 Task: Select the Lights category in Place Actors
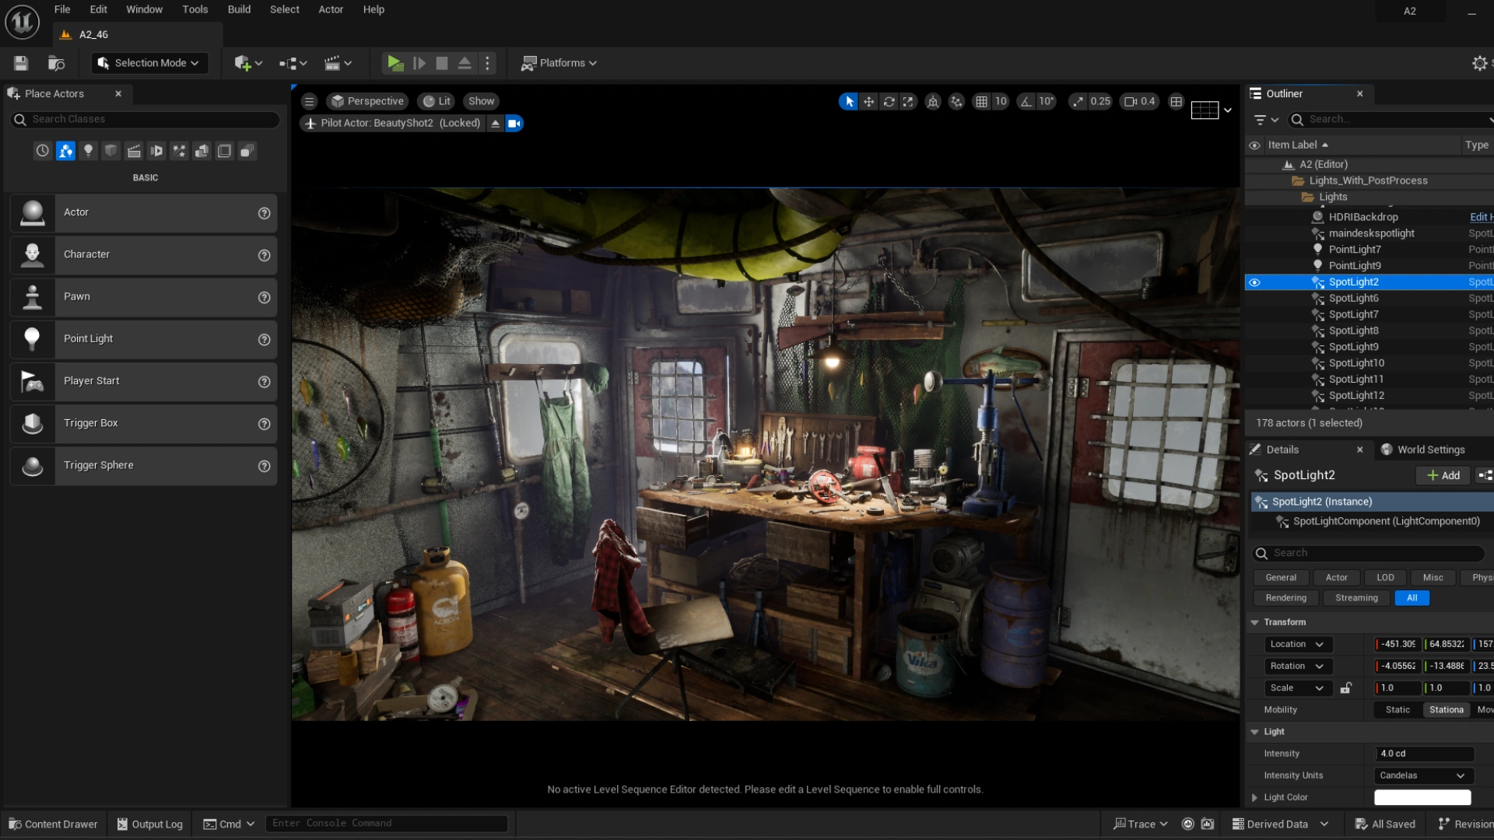[x=88, y=150]
